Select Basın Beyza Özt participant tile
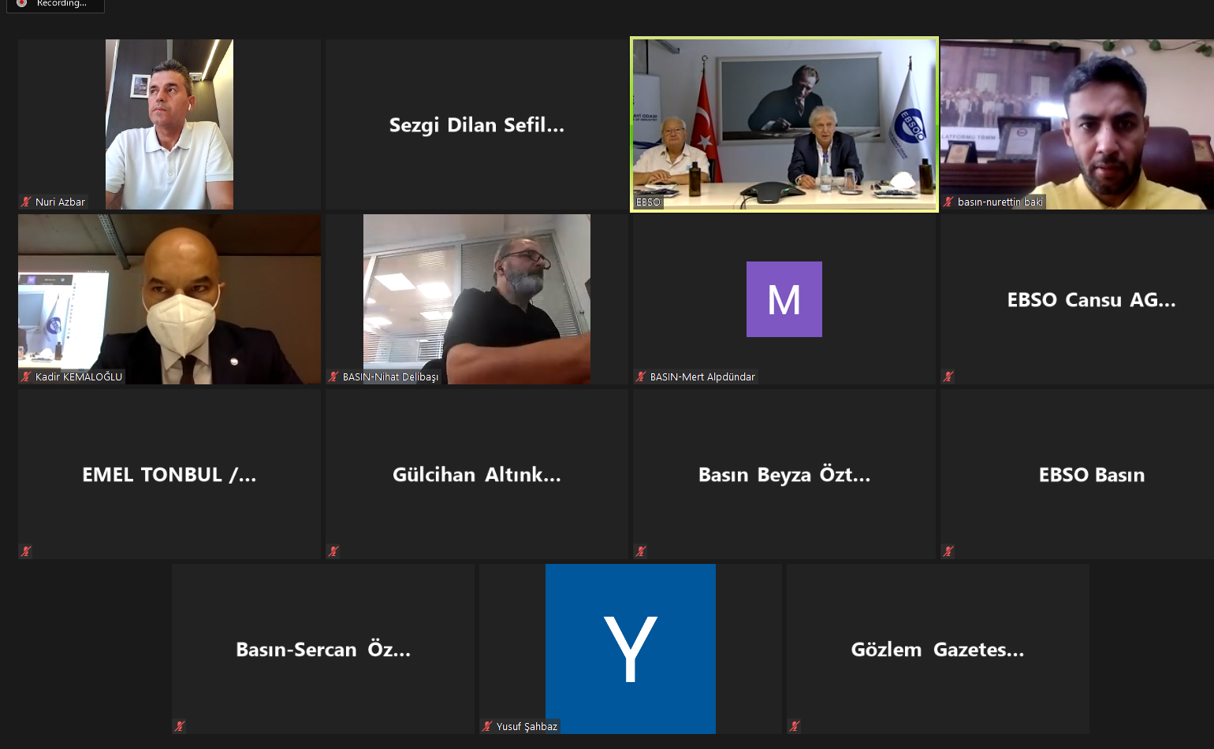Screen dimensions: 1214x749 [x=784, y=474]
